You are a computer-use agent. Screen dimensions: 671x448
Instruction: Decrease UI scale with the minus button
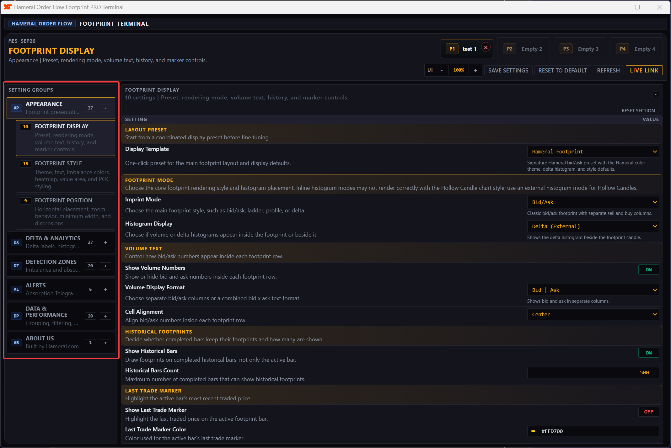click(442, 70)
